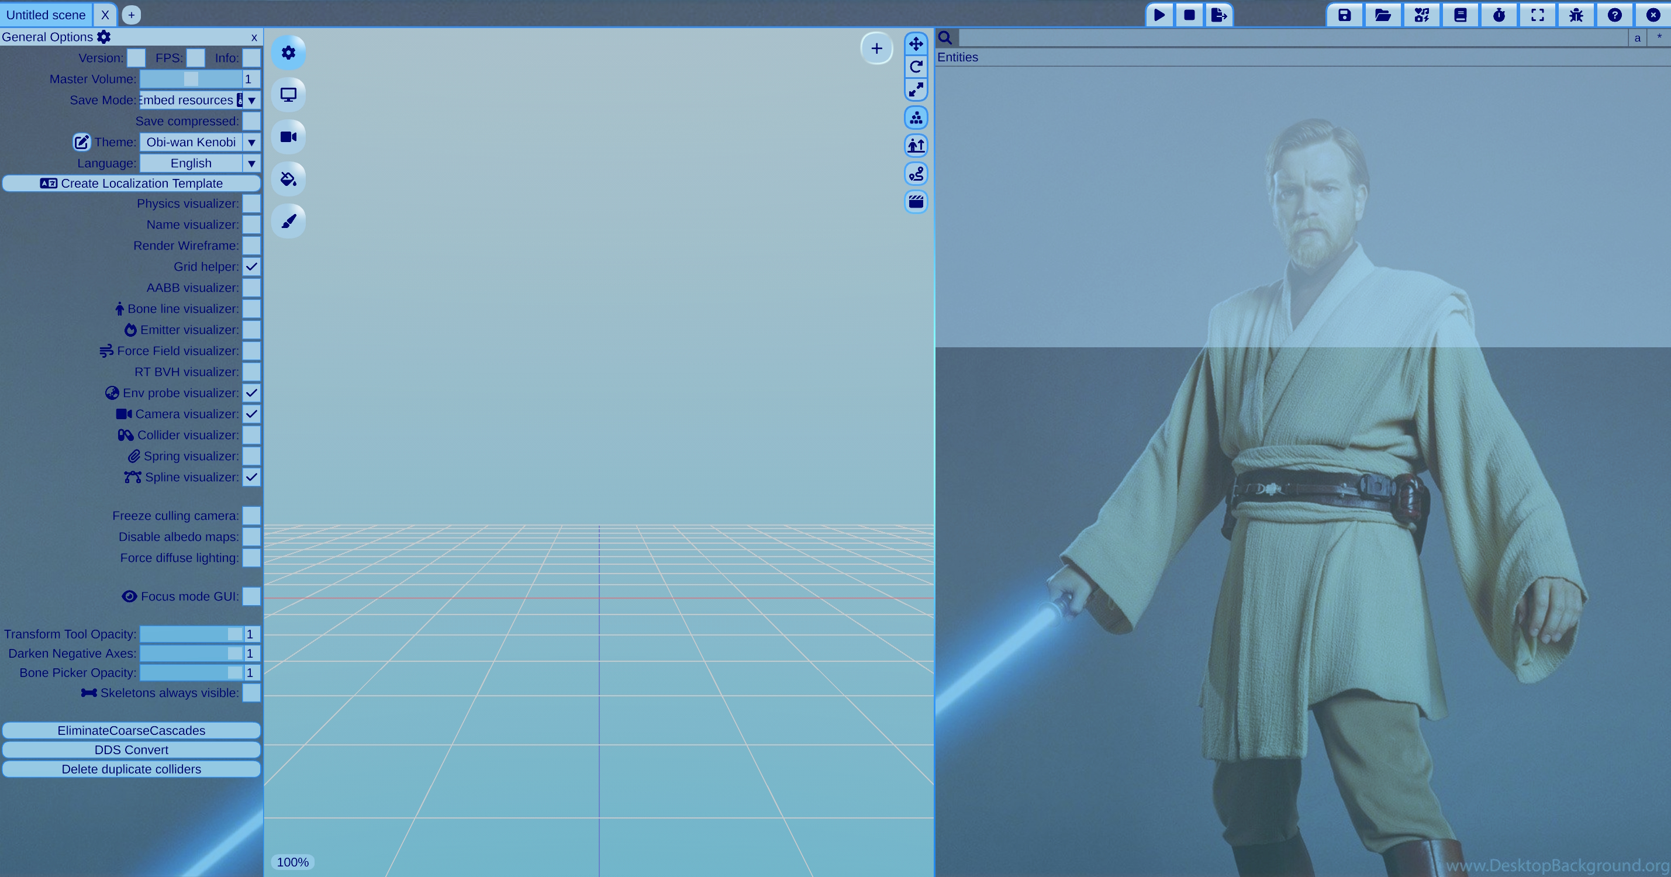
Task: Click the hierarchy nodes icon in right toolbar
Action: [916, 118]
